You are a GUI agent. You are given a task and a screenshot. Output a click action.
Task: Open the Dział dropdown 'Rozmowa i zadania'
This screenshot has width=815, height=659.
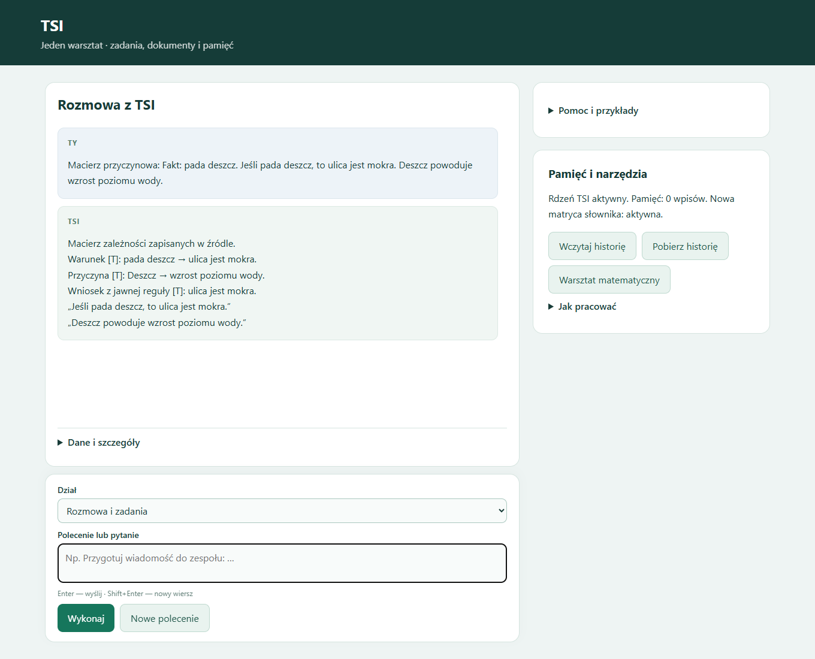(x=282, y=511)
